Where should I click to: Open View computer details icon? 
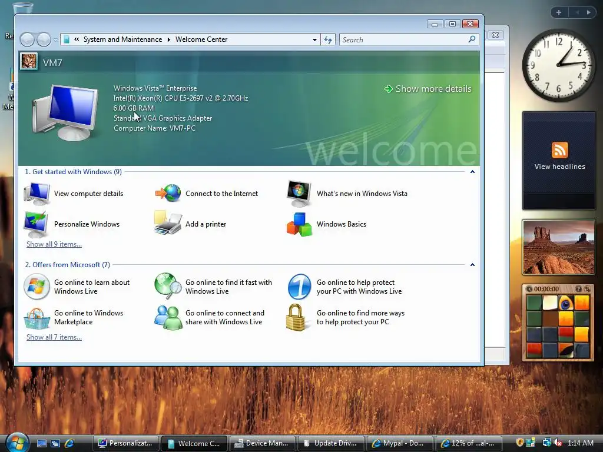click(37, 194)
